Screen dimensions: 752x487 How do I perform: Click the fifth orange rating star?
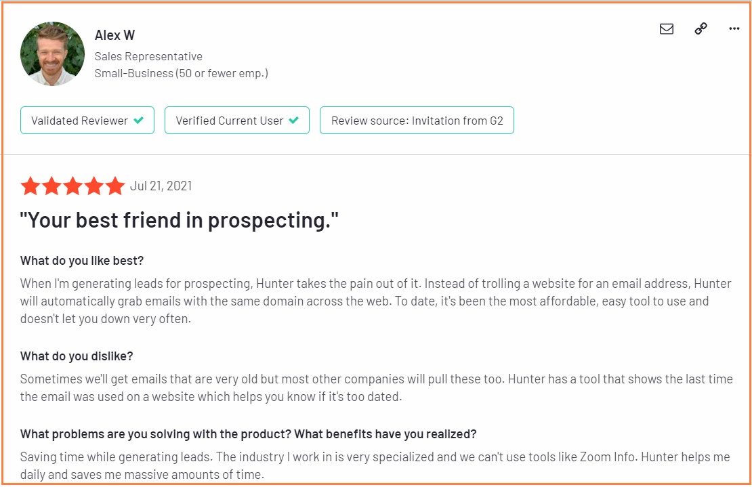pos(115,186)
